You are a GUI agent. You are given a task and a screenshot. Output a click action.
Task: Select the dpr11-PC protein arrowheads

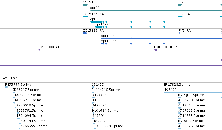(102, 38)
